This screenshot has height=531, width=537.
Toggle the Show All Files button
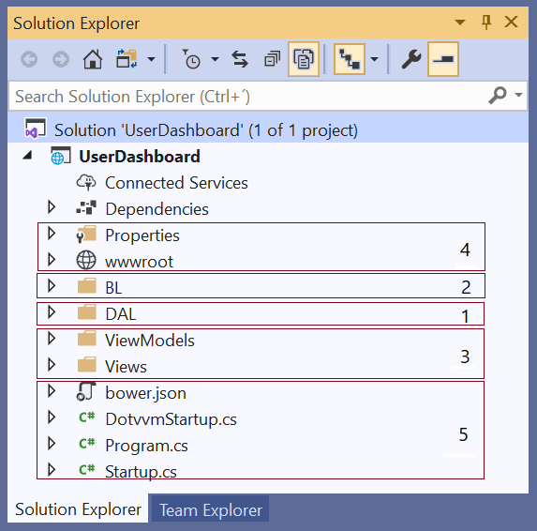(x=304, y=59)
